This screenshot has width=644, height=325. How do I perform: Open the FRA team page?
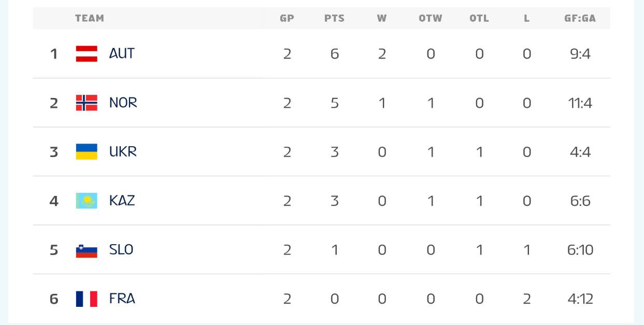(122, 299)
